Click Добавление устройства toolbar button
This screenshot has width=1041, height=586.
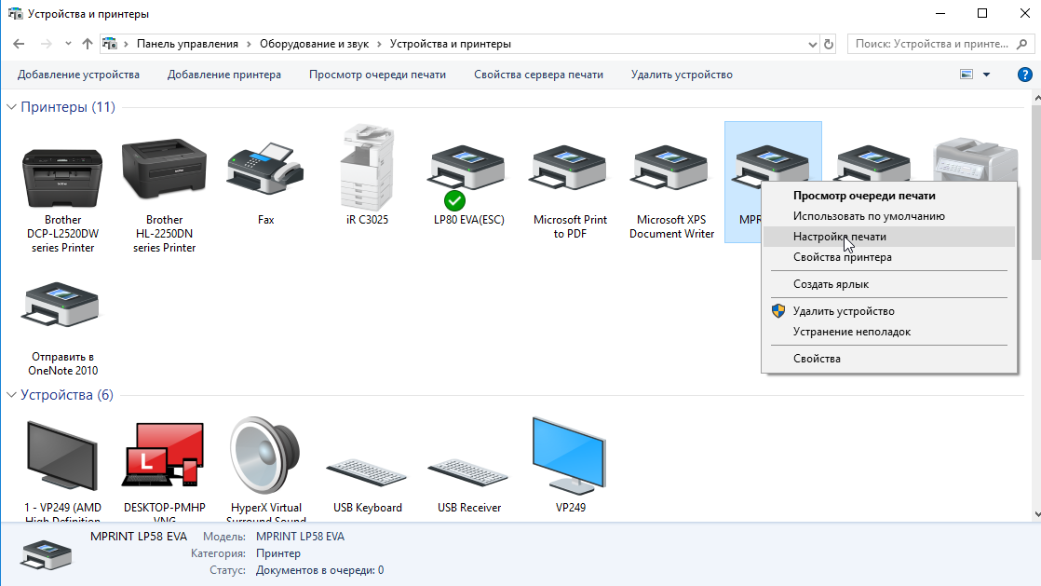(x=78, y=75)
